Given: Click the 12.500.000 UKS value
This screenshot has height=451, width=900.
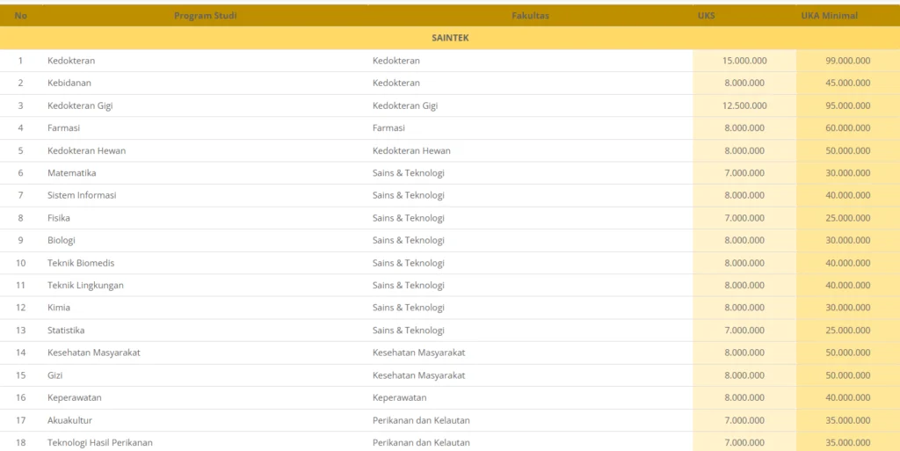Looking at the screenshot, I should coord(744,105).
